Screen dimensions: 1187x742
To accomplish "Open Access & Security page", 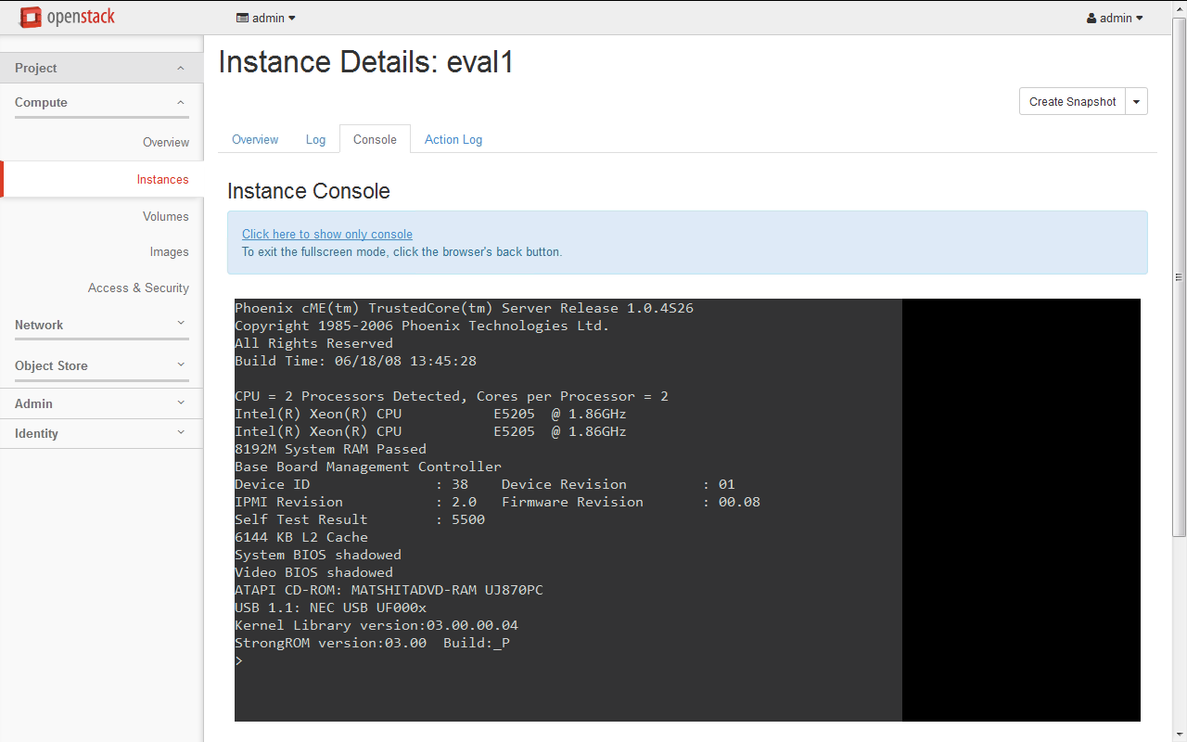I will [138, 288].
